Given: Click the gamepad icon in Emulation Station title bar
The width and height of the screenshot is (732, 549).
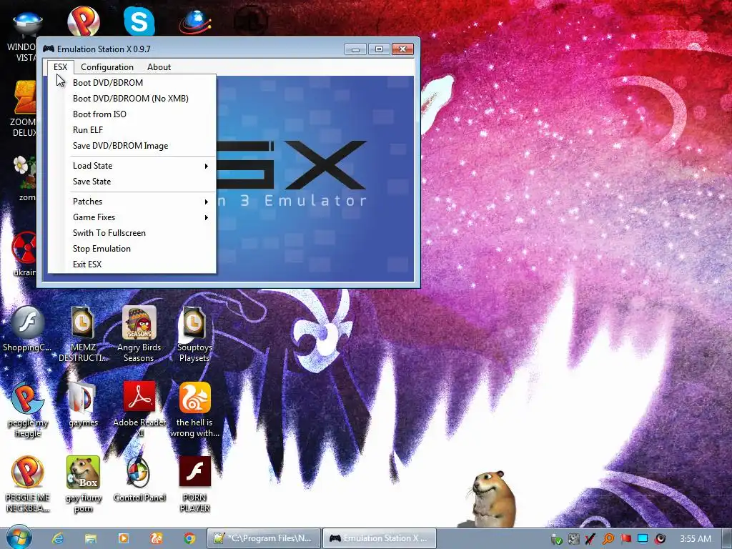Looking at the screenshot, I should click(49, 49).
